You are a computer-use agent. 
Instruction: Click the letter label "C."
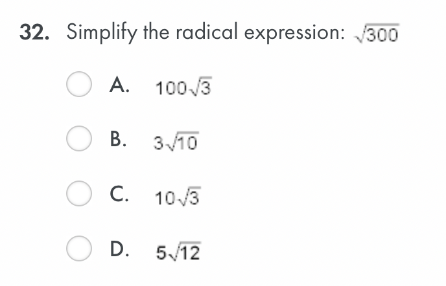click(x=121, y=195)
